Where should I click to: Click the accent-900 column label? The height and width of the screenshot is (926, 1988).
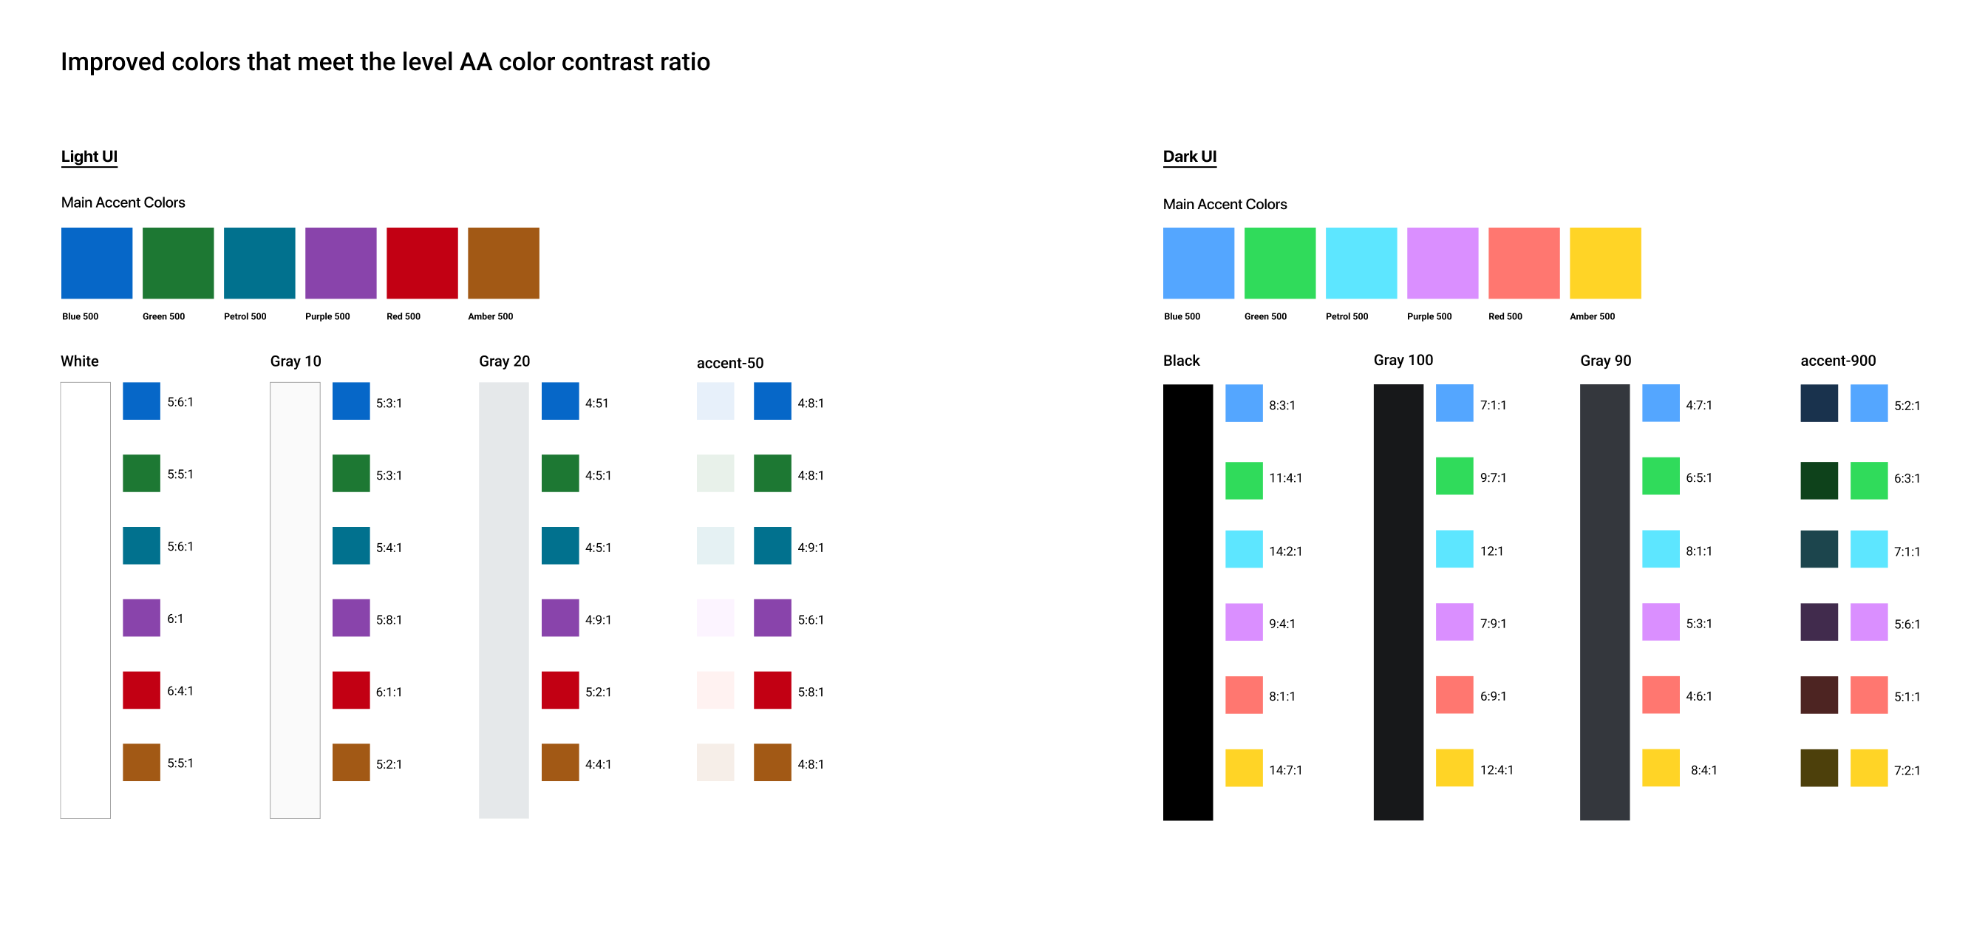click(1837, 361)
